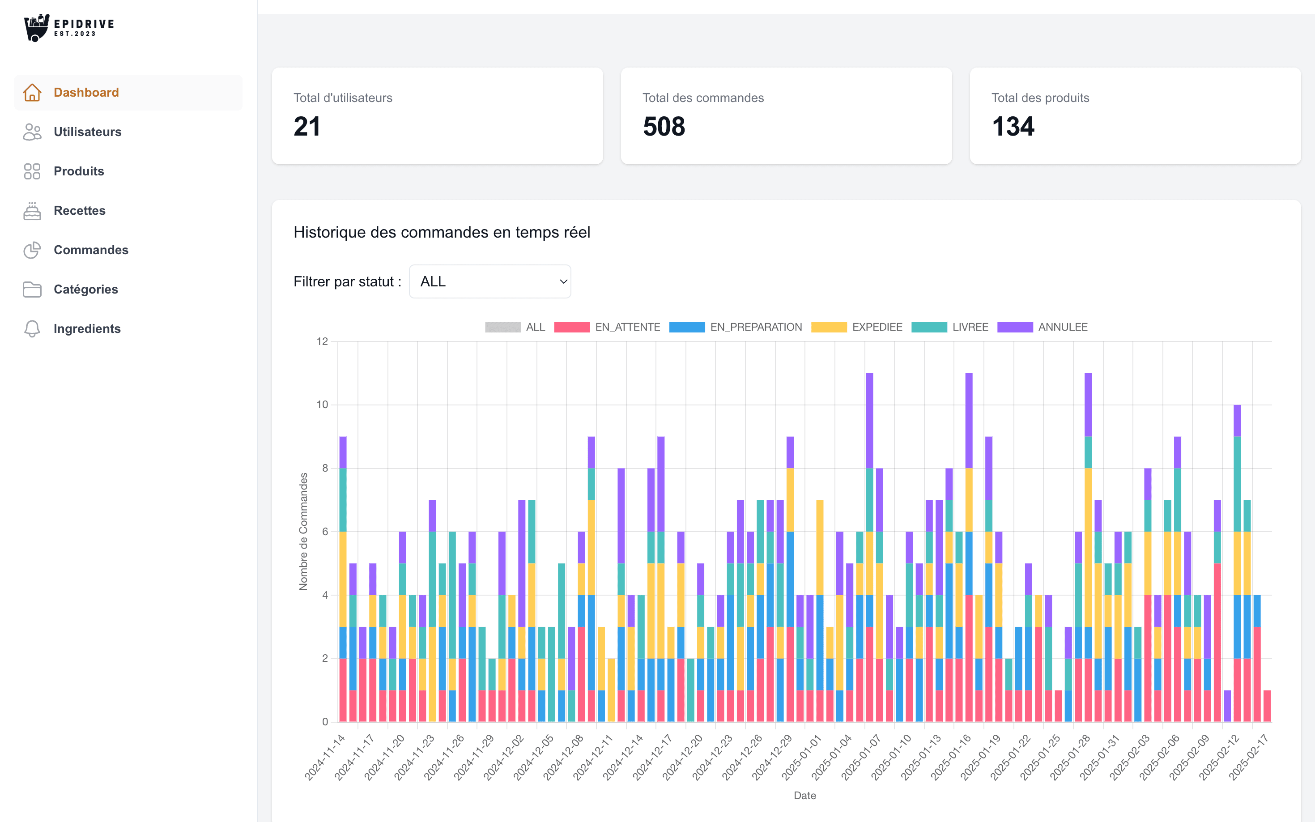Click the 2025-01-28 date axis label
The height and width of the screenshot is (822, 1315).
pos(1069,757)
